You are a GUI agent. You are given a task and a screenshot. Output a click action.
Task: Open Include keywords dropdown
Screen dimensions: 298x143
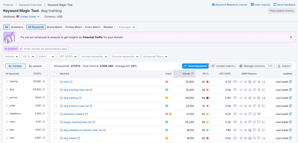[95, 56]
